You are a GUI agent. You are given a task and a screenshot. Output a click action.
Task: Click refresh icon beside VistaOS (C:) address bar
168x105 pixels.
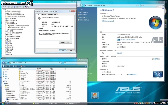click(x=61, y=63)
